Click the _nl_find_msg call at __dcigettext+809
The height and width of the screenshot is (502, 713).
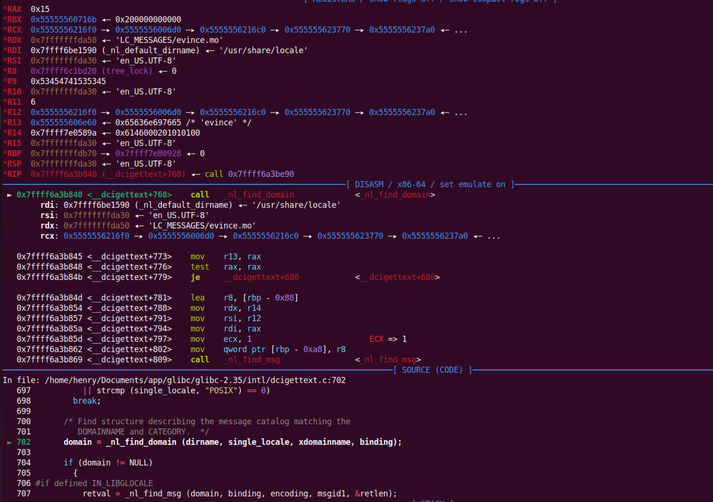(252, 360)
